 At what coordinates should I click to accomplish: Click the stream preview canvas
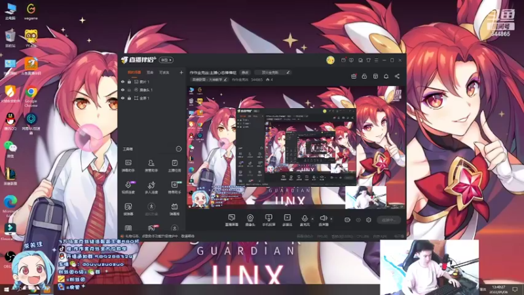tap(296, 147)
